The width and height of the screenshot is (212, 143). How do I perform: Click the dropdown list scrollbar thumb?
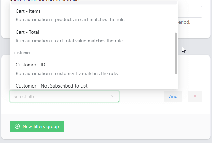176,53
